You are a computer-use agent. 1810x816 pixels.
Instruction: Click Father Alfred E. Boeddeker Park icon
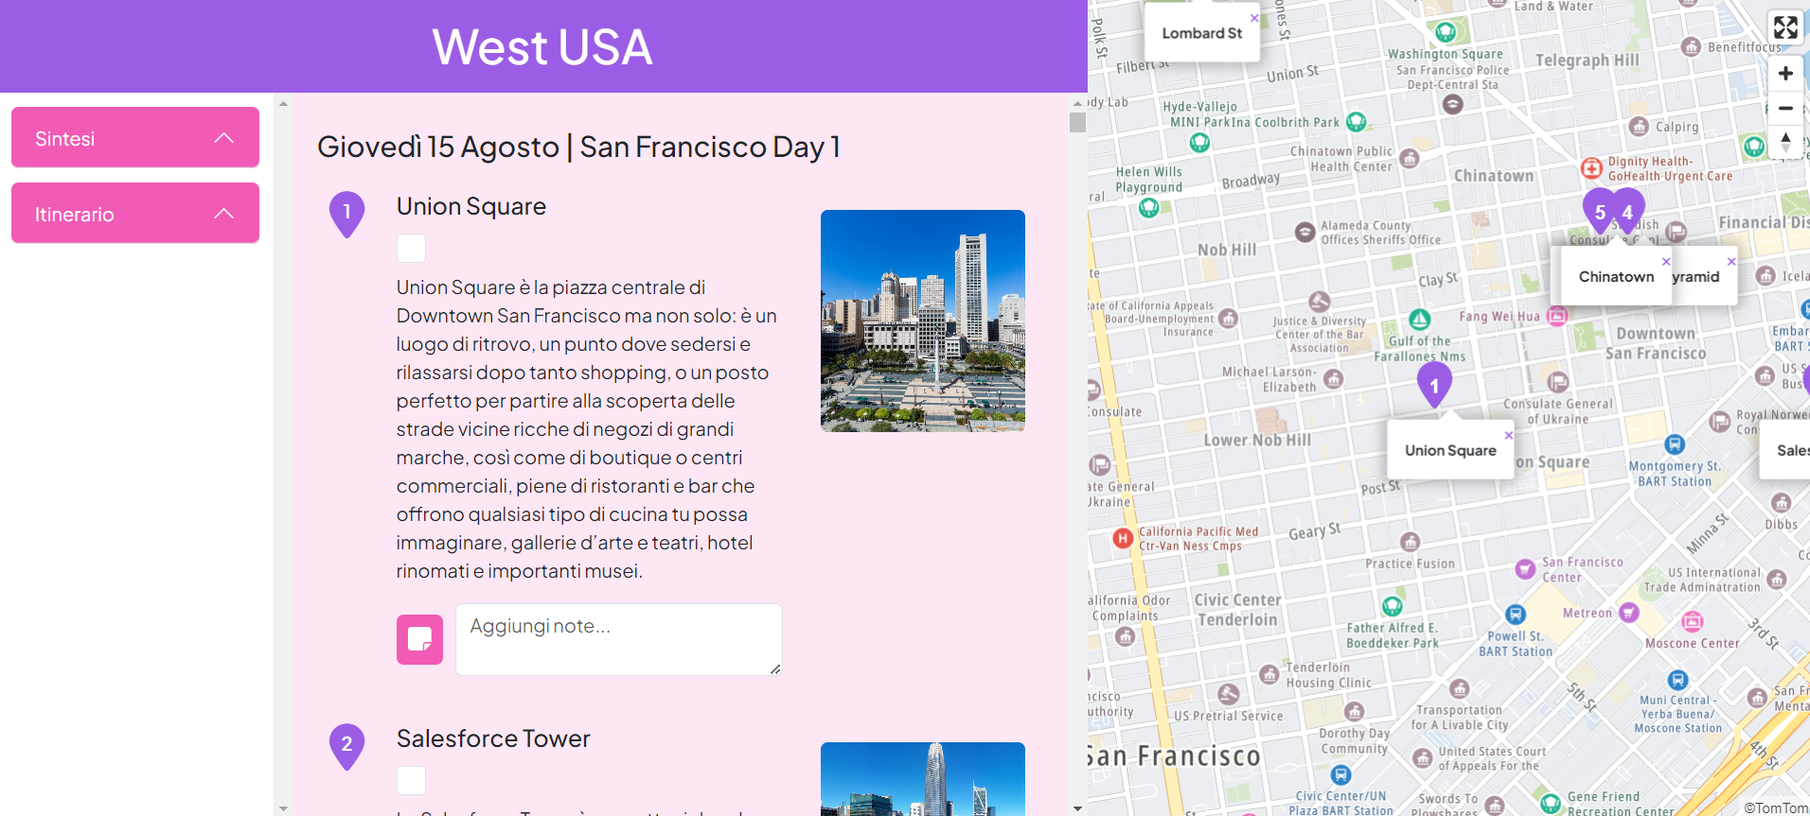(1393, 605)
